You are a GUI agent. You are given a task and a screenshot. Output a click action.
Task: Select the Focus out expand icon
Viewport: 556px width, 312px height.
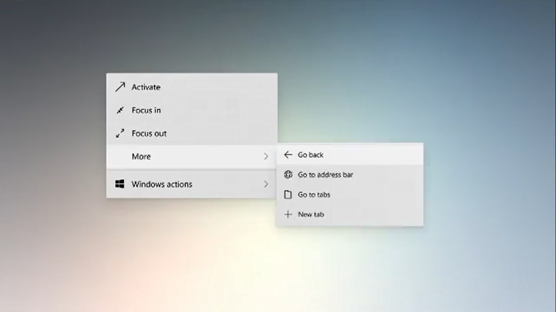(120, 133)
